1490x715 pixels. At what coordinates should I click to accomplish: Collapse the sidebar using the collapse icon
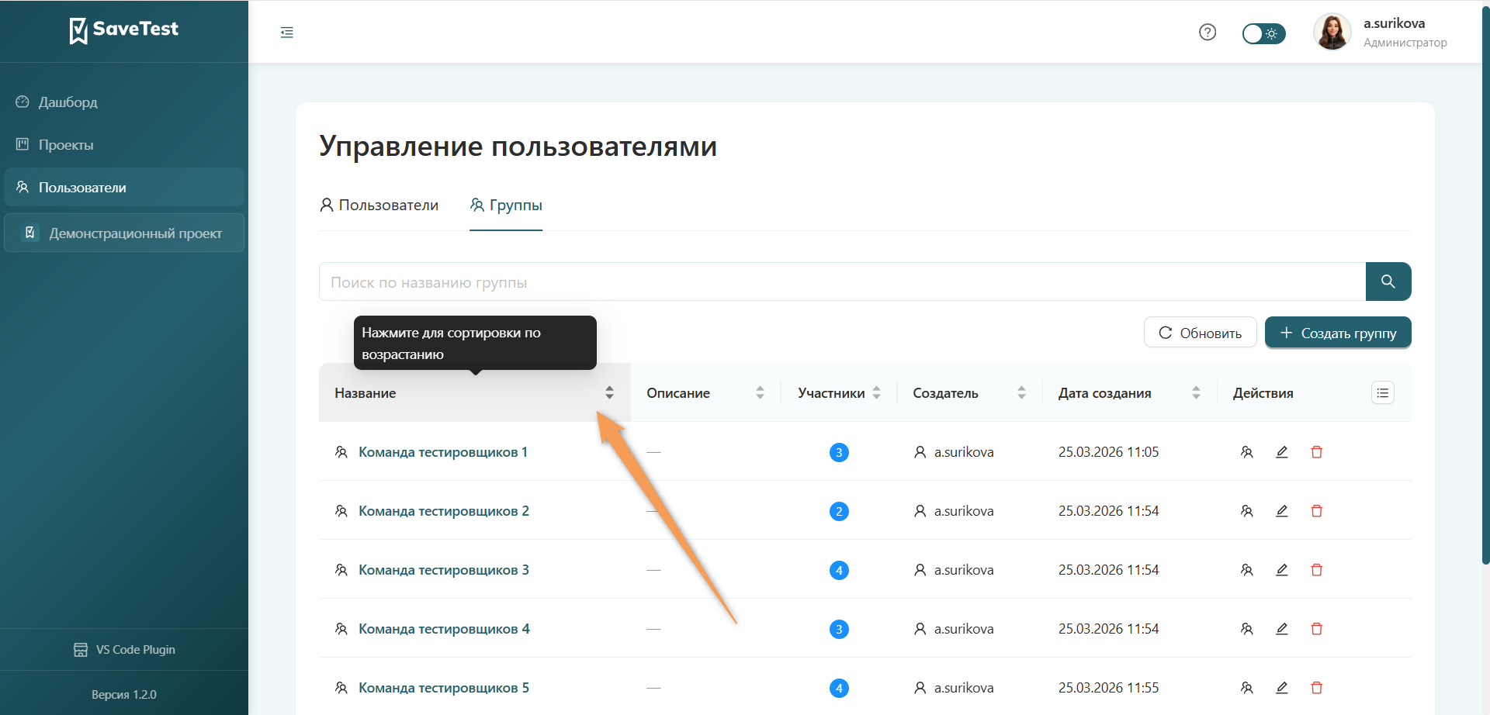(287, 33)
